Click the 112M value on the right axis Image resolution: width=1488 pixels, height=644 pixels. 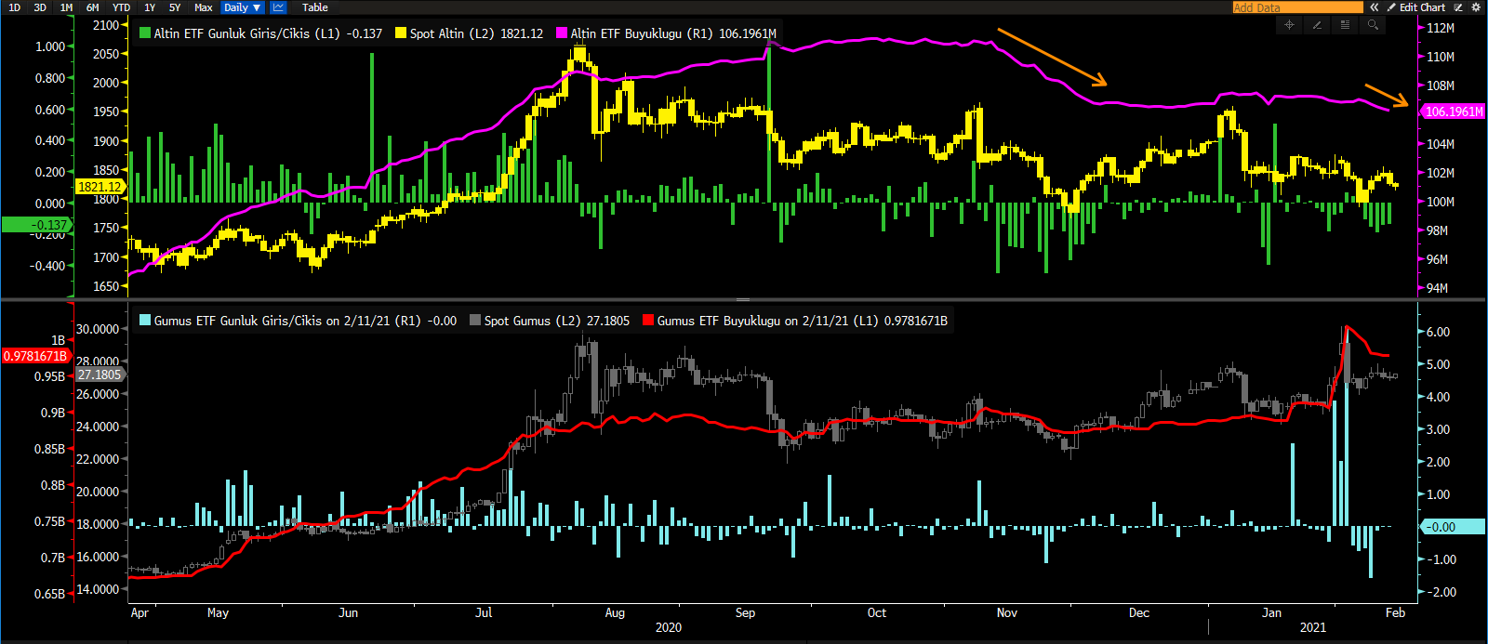coord(1441,29)
